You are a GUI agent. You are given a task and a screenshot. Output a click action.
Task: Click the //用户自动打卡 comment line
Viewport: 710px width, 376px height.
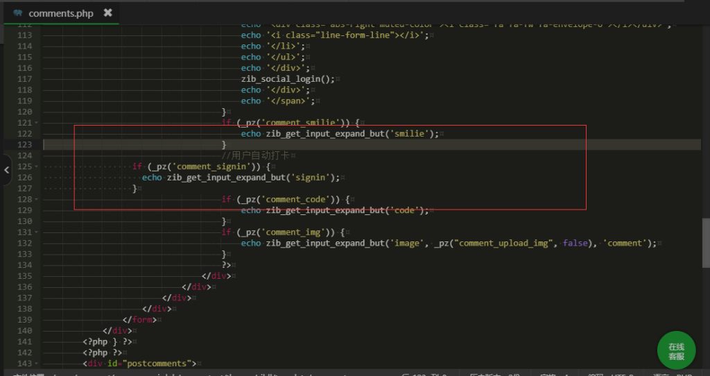[x=255, y=155]
